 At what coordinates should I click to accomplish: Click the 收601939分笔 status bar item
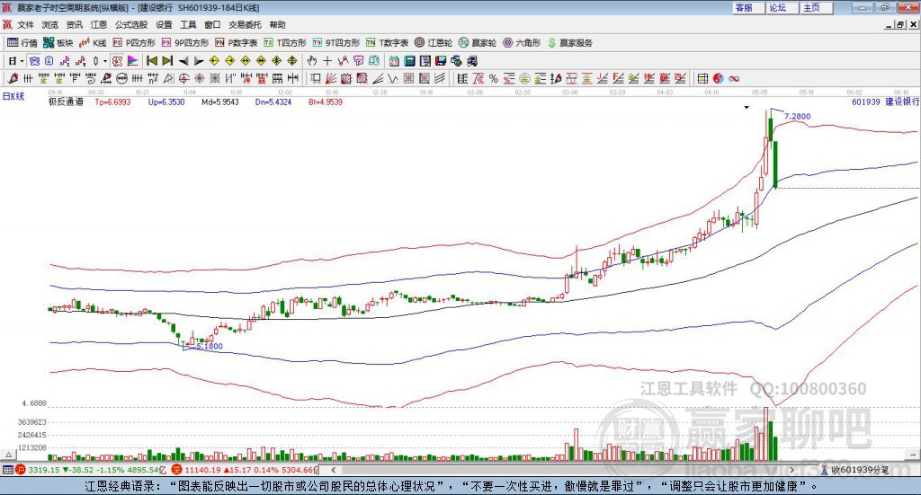coord(856,470)
